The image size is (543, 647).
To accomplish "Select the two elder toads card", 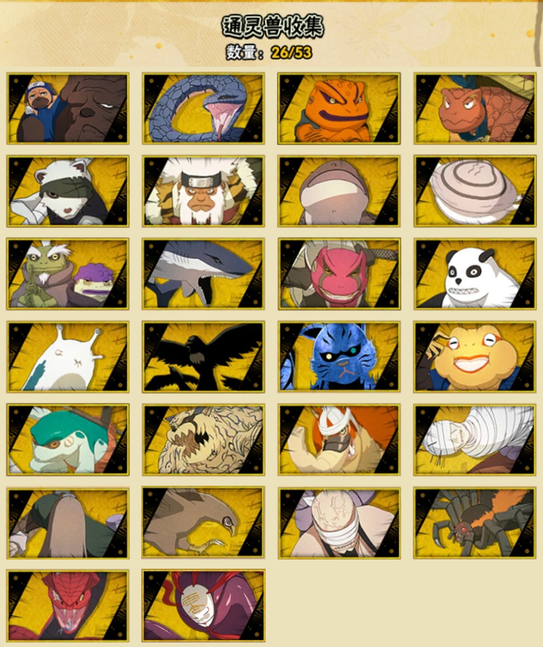I will click(68, 274).
